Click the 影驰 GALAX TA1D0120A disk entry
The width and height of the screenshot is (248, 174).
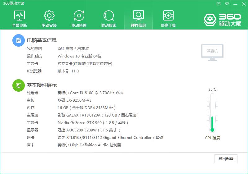click(98, 115)
